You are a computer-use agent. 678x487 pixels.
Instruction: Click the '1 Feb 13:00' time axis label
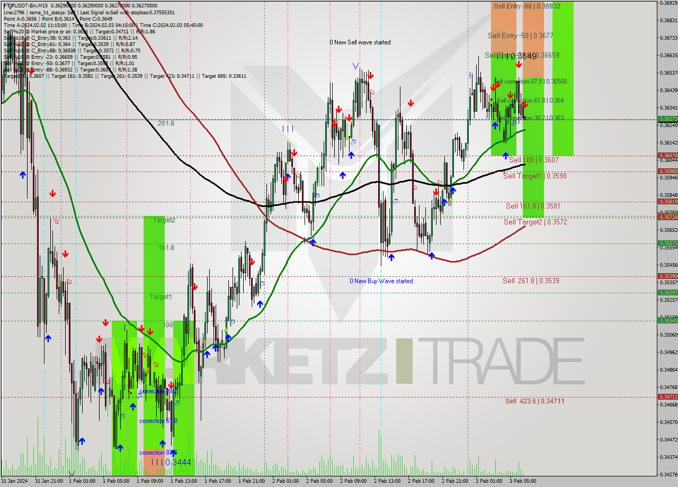[184, 481]
